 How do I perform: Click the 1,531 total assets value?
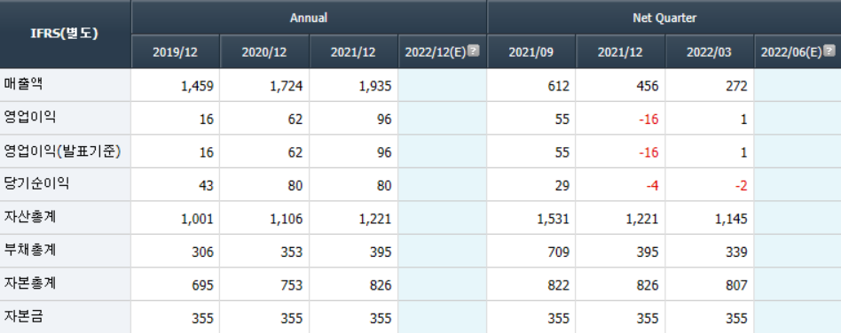pos(554,219)
